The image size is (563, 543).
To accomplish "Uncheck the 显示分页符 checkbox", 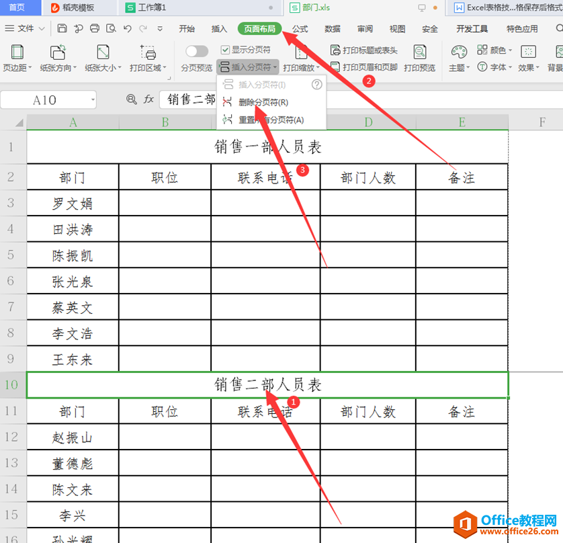I will pos(225,50).
